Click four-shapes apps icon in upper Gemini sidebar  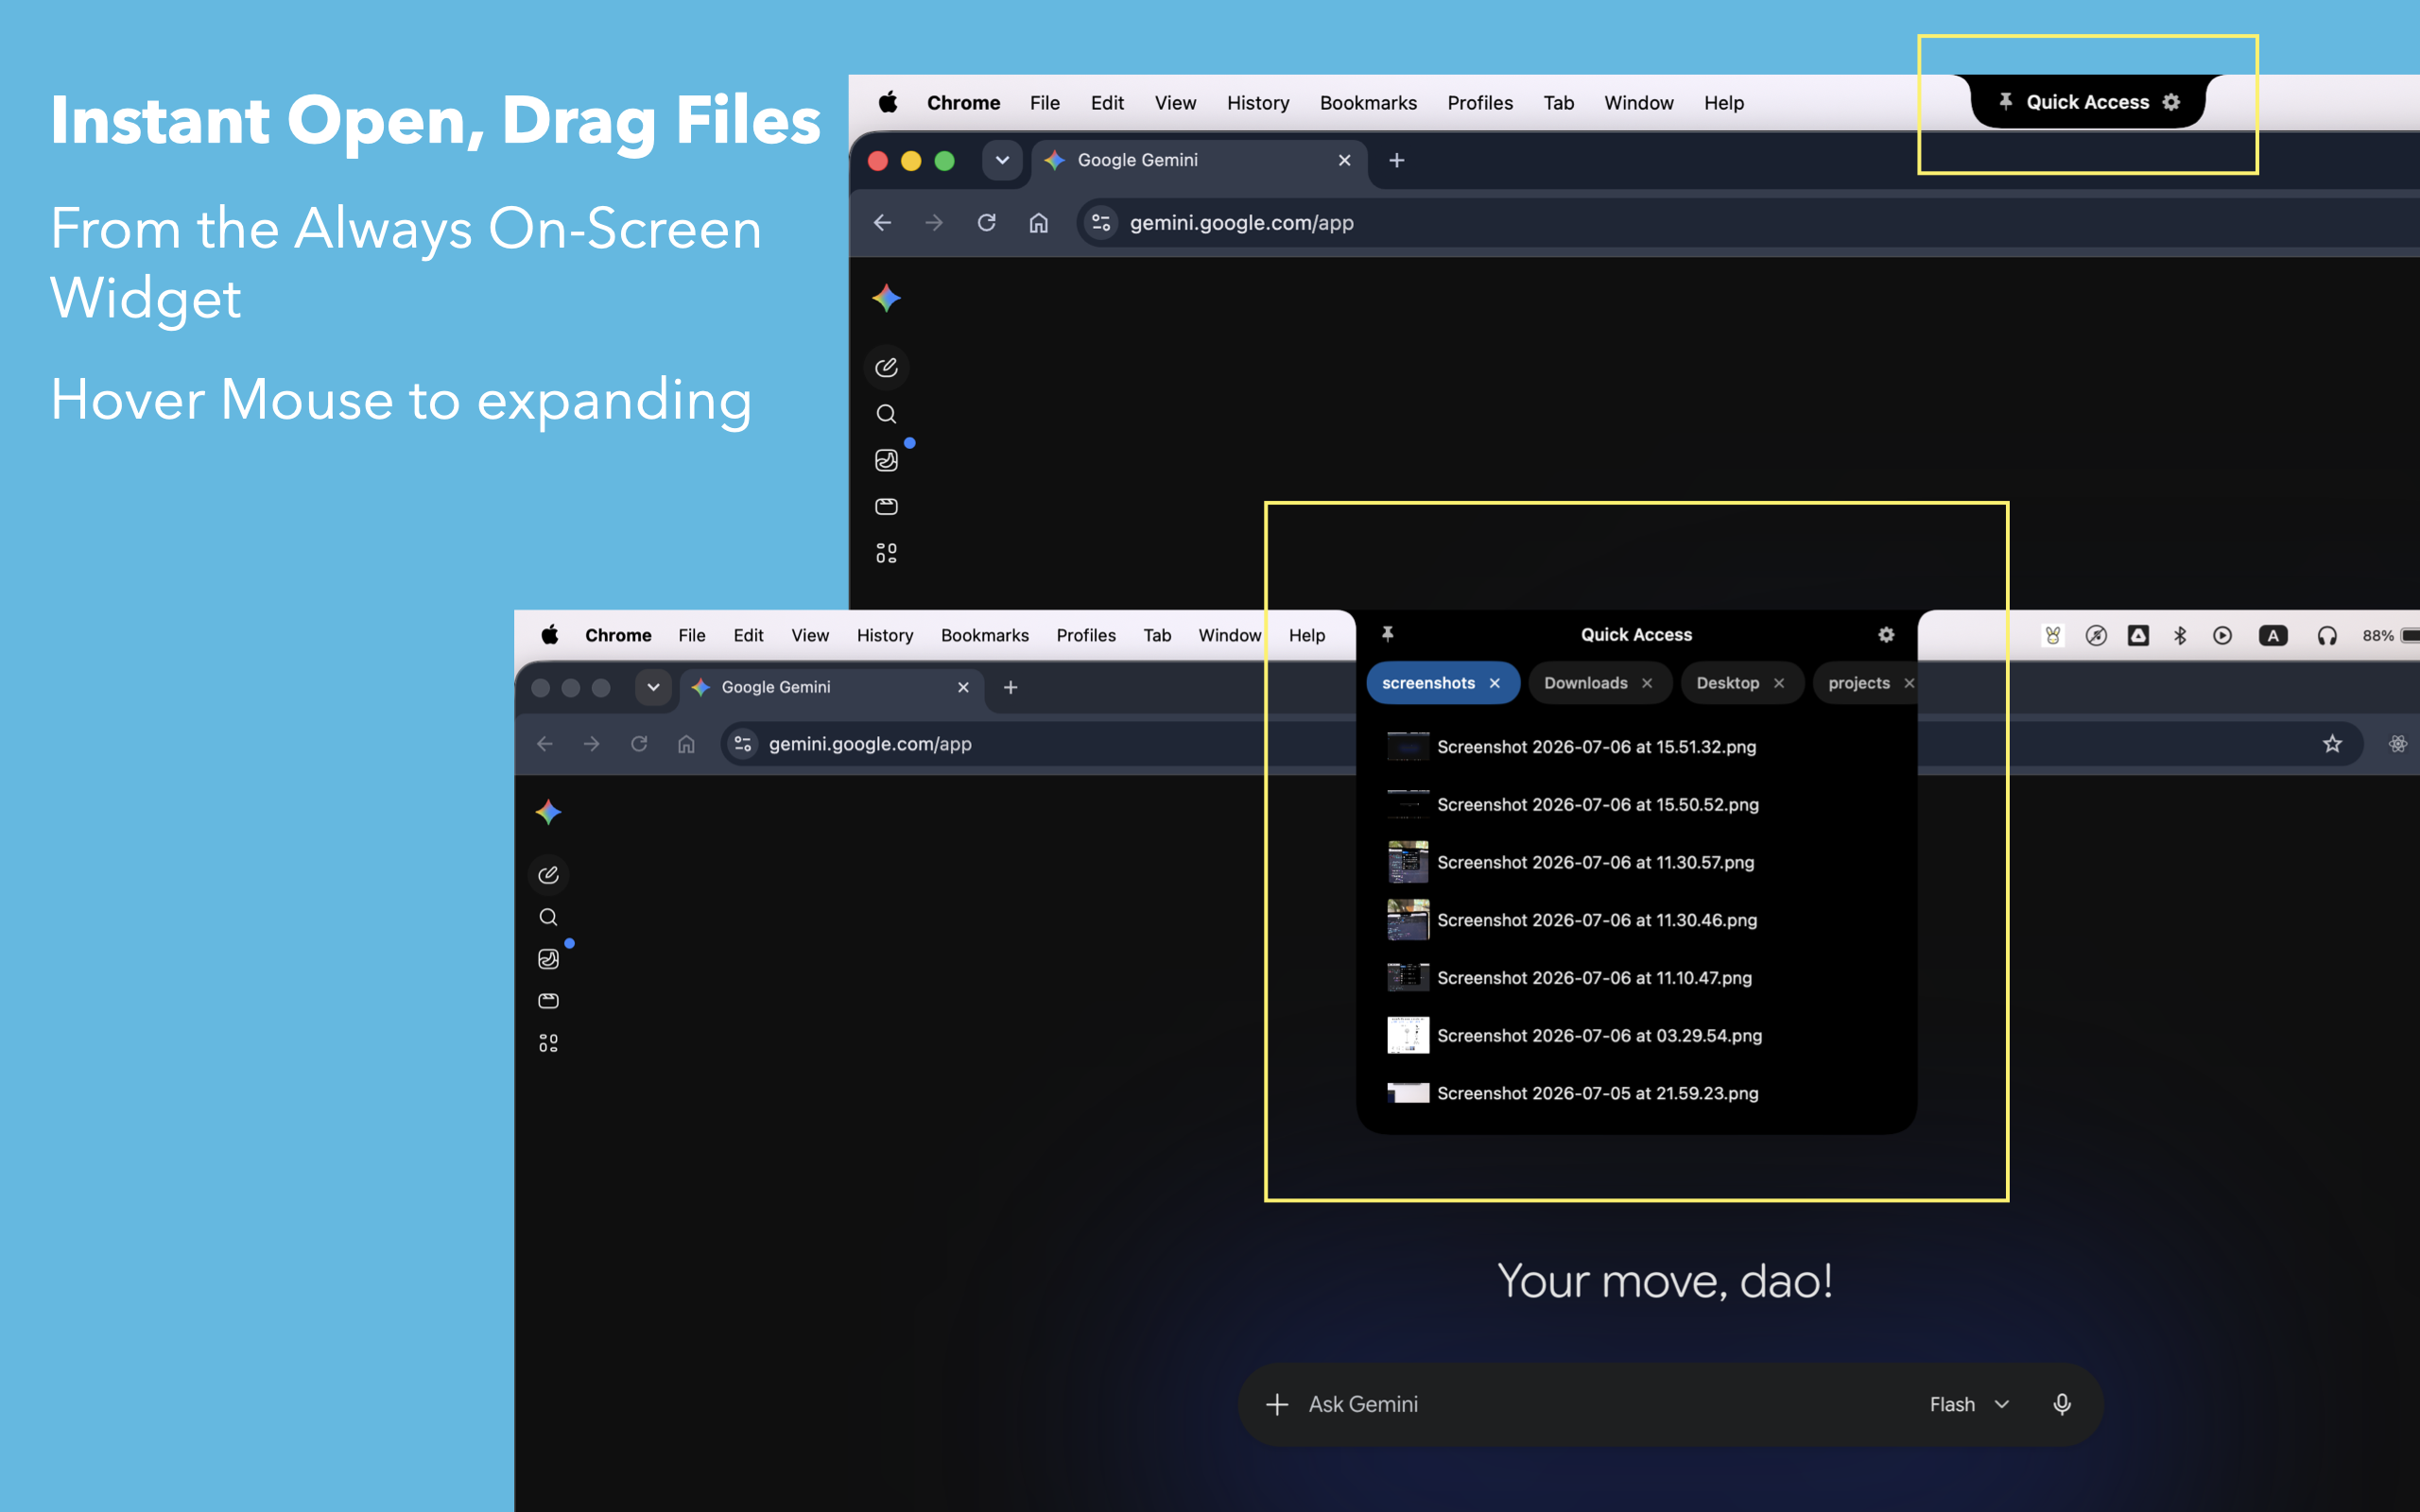[886, 553]
